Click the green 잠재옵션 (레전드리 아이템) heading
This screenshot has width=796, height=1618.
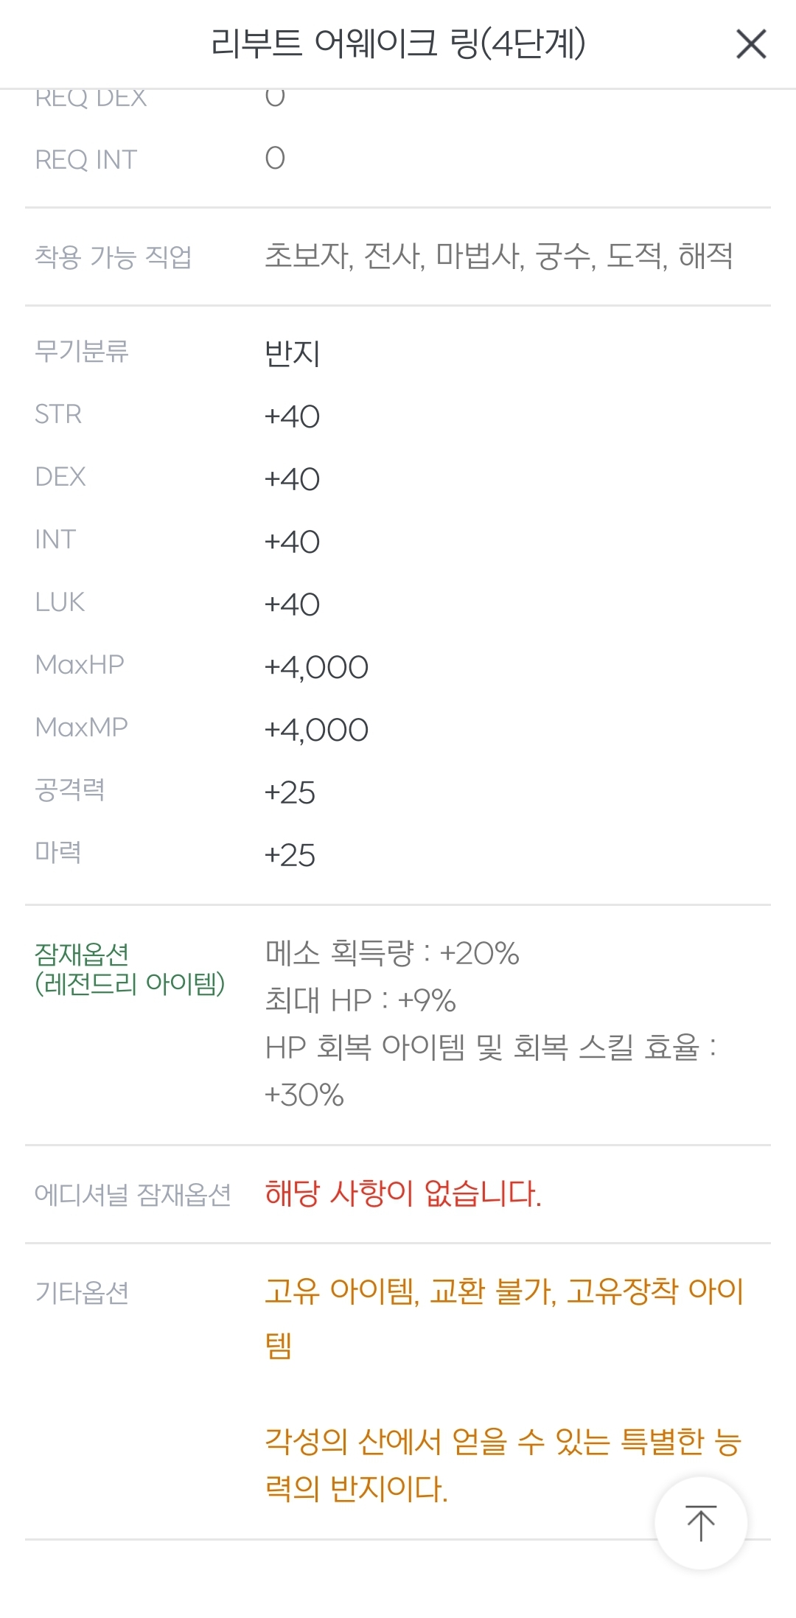(129, 969)
